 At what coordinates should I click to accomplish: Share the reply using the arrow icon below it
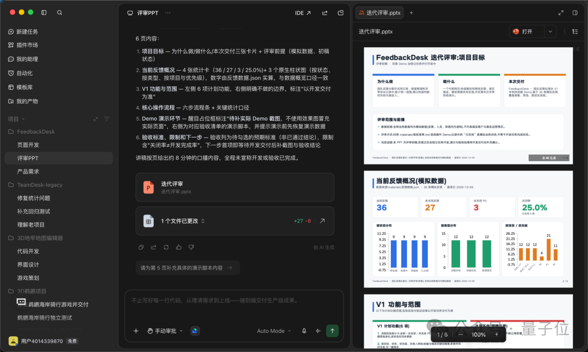pos(154,247)
